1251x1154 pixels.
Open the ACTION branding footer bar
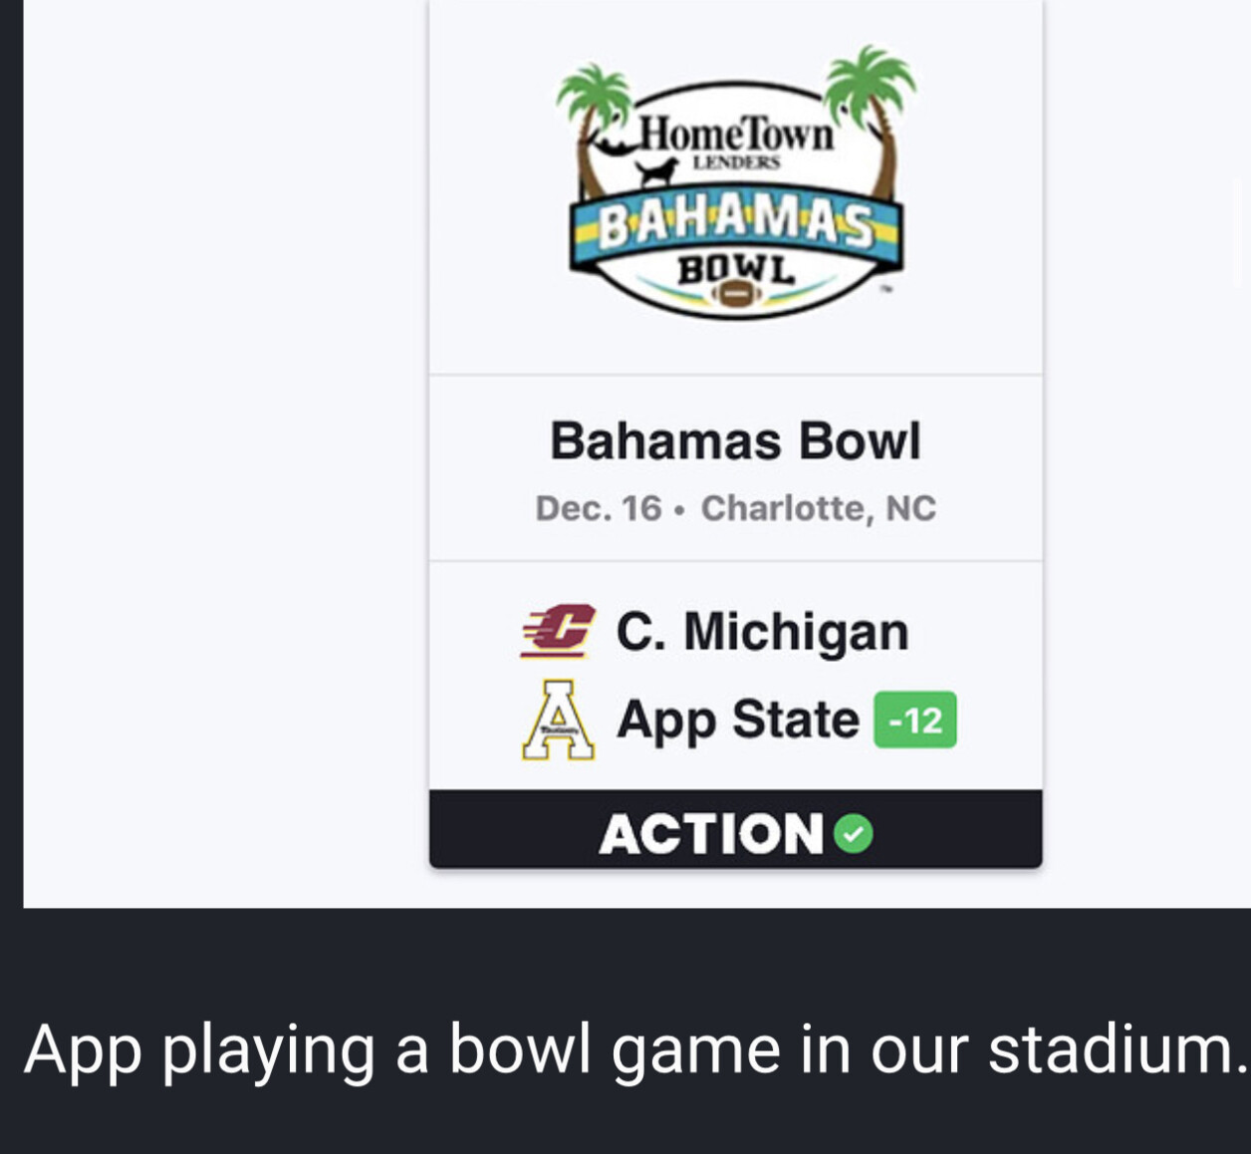pyautogui.click(x=735, y=830)
